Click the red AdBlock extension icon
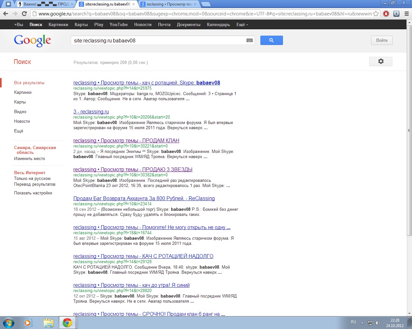Viewport: 412px width, 329px height. (x=386, y=13)
